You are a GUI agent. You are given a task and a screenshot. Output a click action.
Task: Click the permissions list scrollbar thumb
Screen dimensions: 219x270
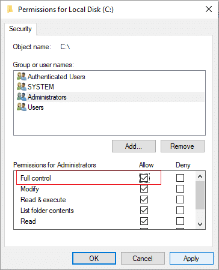tap(200, 195)
